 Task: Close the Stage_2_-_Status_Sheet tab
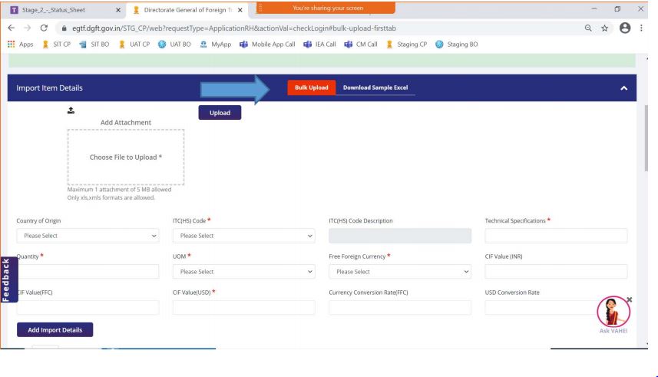118,10
